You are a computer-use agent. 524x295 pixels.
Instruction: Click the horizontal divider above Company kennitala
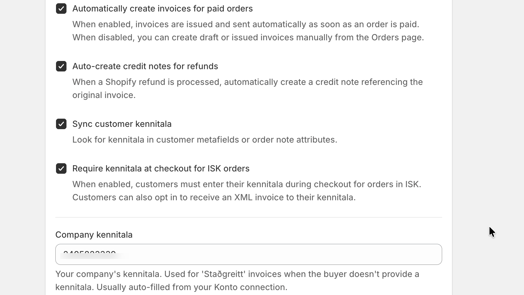tap(249, 217)
